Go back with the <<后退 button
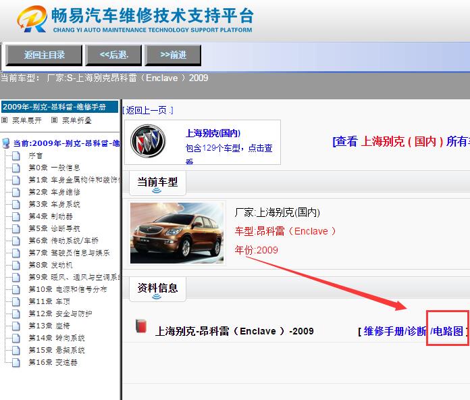The image size is (470, 400). [113, 55]
